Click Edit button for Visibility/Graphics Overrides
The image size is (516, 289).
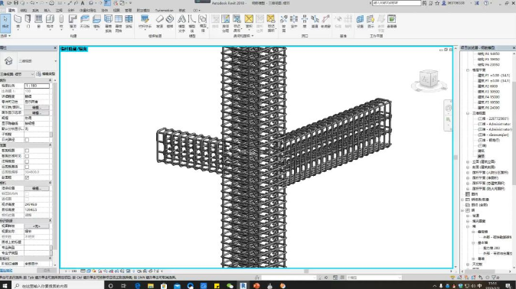pos(36,108)
